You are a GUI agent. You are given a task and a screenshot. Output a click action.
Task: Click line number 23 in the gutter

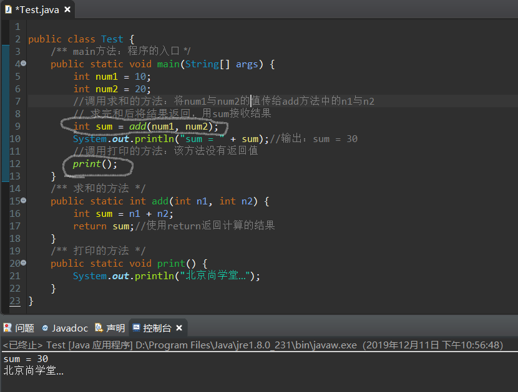15,301
